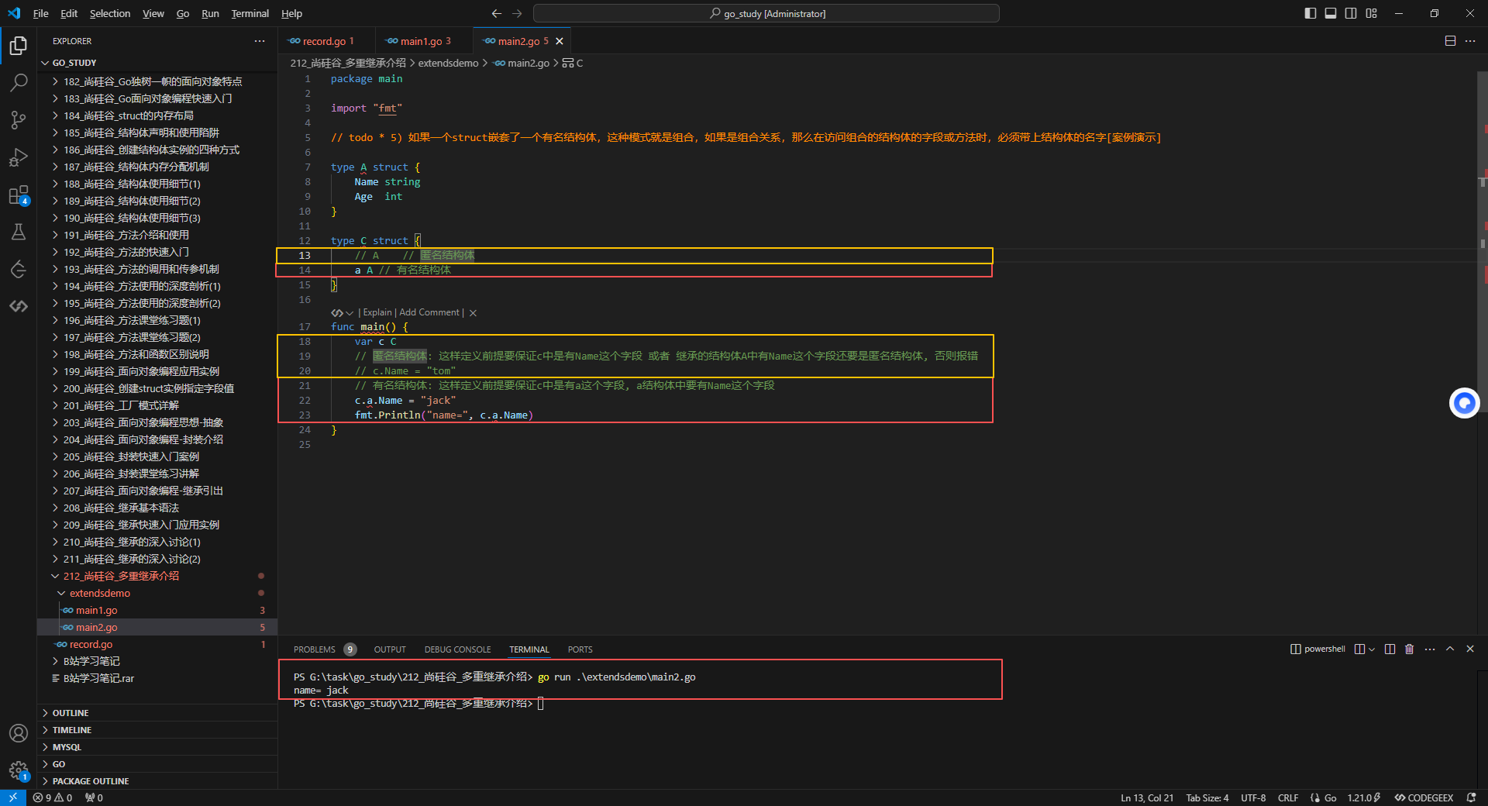Open the Explorer view in activity bar
This screenshot has width=1488, height=806.
coord(19,46)
